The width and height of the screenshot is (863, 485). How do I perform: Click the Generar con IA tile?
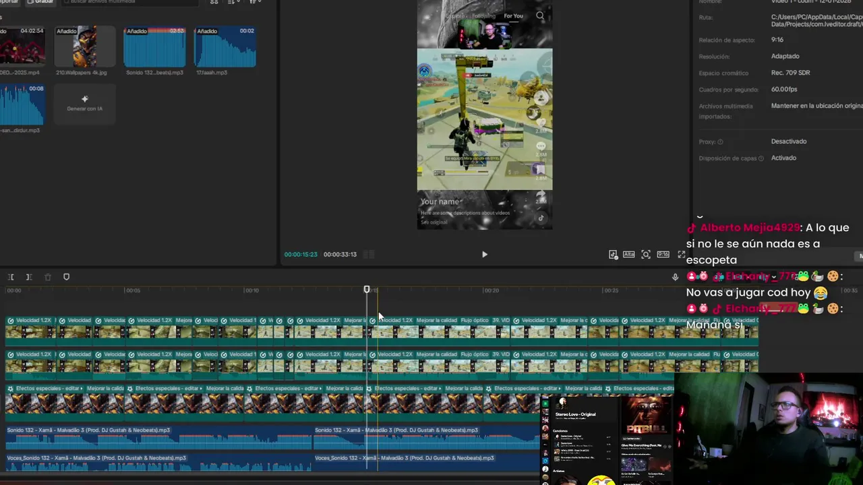click(x=85, y=104)
